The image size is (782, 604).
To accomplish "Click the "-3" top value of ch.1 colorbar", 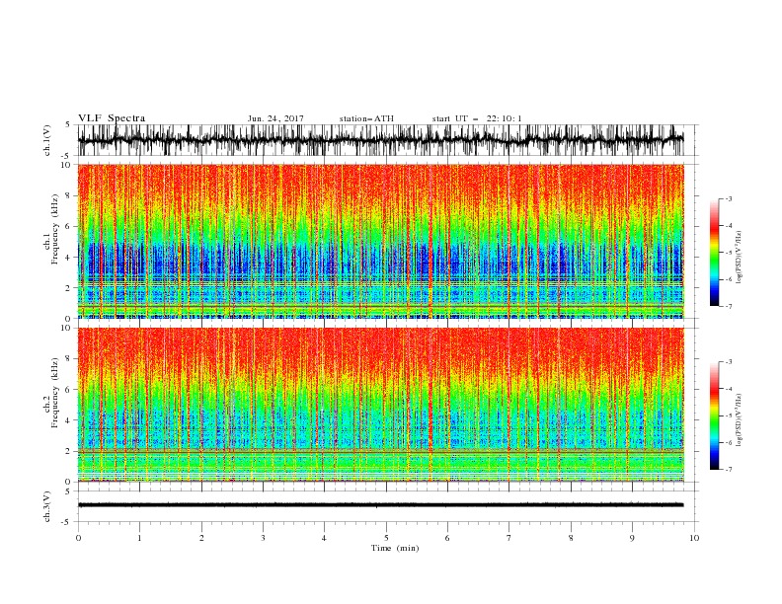I will (x=728, y=198).
